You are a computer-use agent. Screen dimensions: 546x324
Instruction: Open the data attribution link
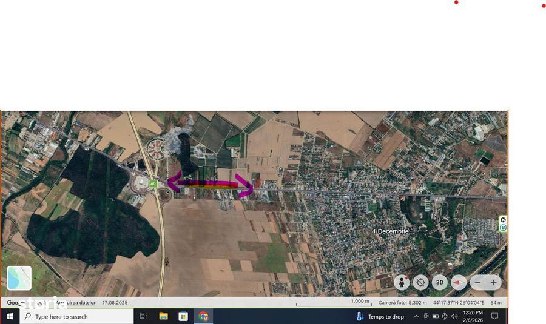click(x=76, y=302)
